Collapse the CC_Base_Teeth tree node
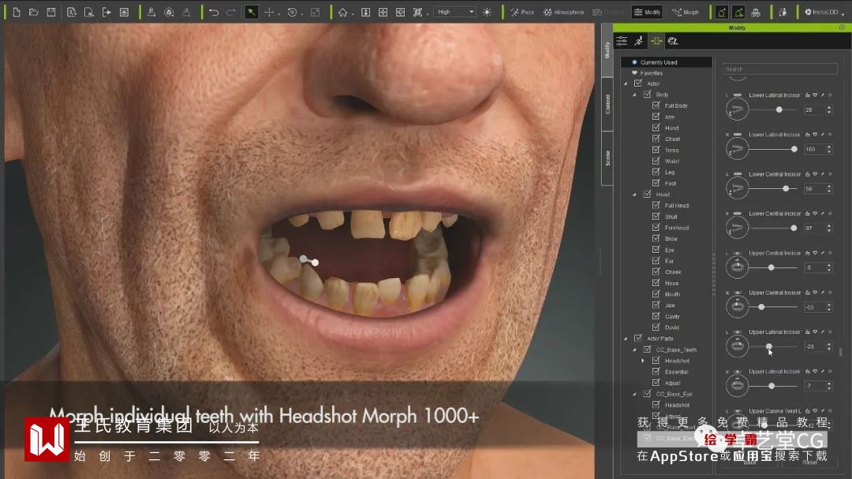 [x=634, y=350]
